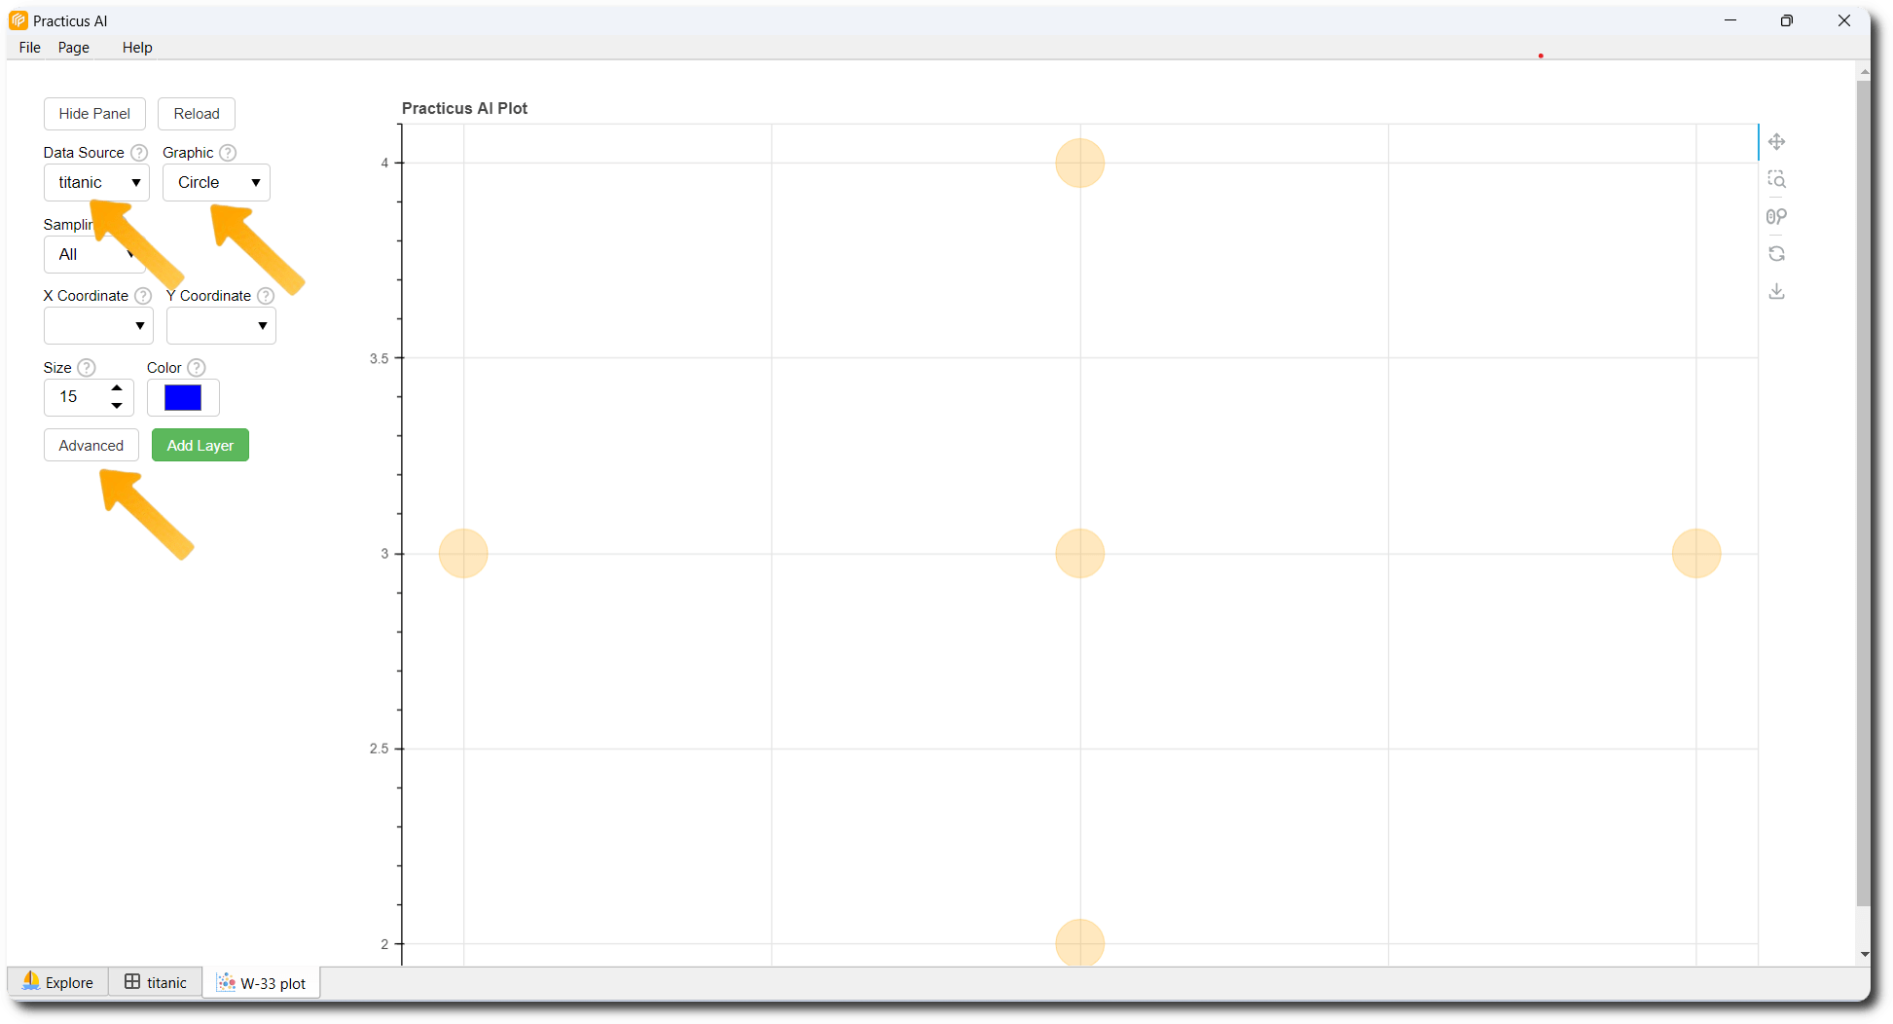Click the Reset plot icon
Screen dimensions: 1893x1024
point(1776,254)
